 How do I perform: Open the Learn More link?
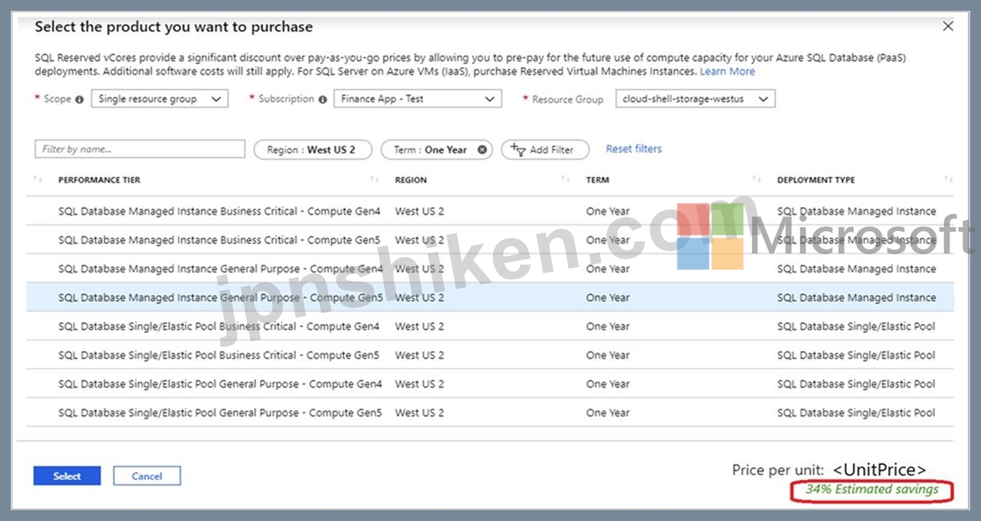(x=727, y=71)
